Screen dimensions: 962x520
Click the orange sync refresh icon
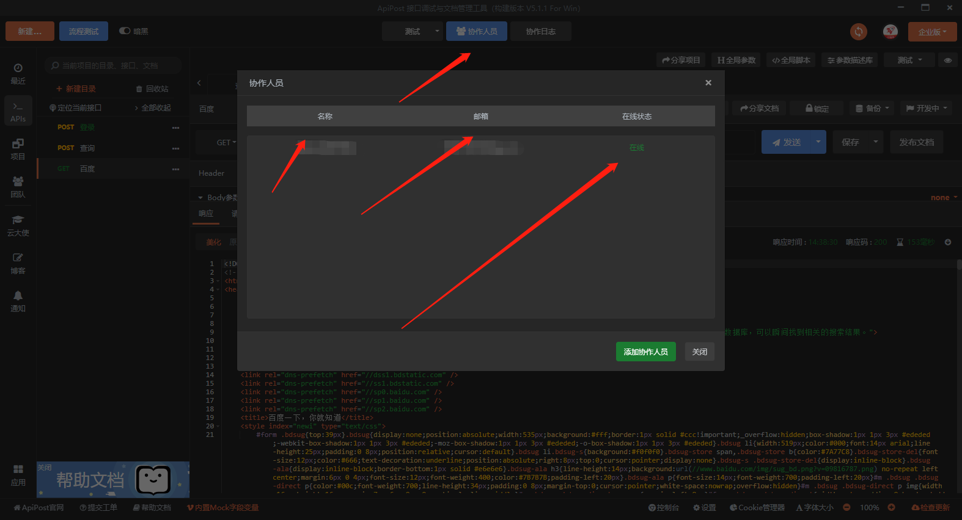859,32
